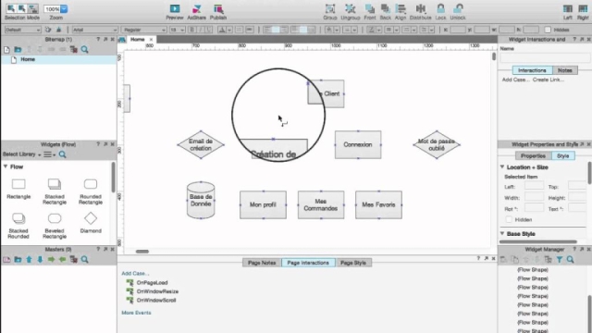Toggle underline text formatting

coord(209,30)
